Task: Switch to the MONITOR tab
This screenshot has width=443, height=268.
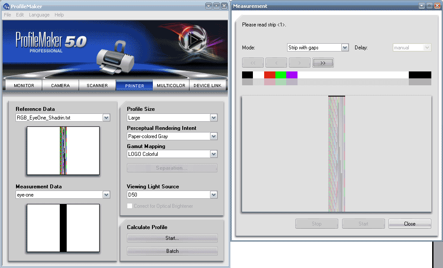Action: pyautogui.click(x=24, y=85)
